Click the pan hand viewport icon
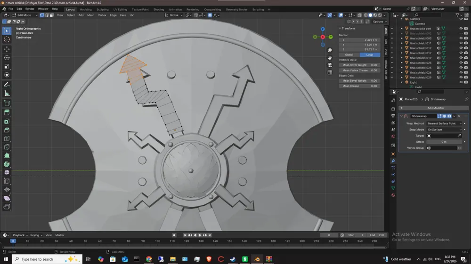 [330, 57]
